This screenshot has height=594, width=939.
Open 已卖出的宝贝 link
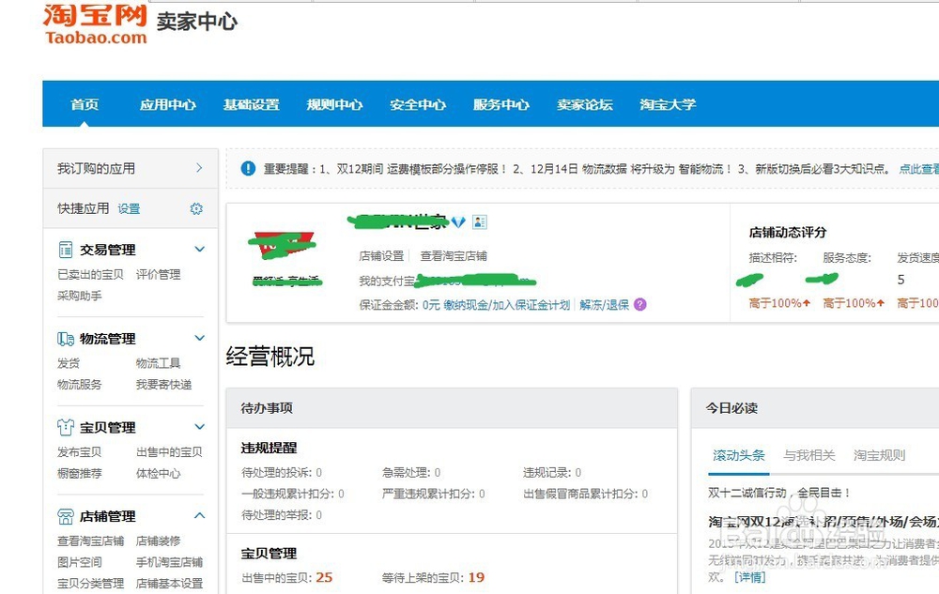pos(90,275)
